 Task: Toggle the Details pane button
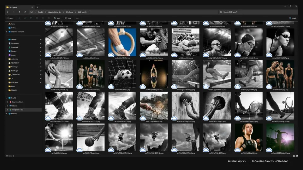pyautogui.click(x=293, y=18)
